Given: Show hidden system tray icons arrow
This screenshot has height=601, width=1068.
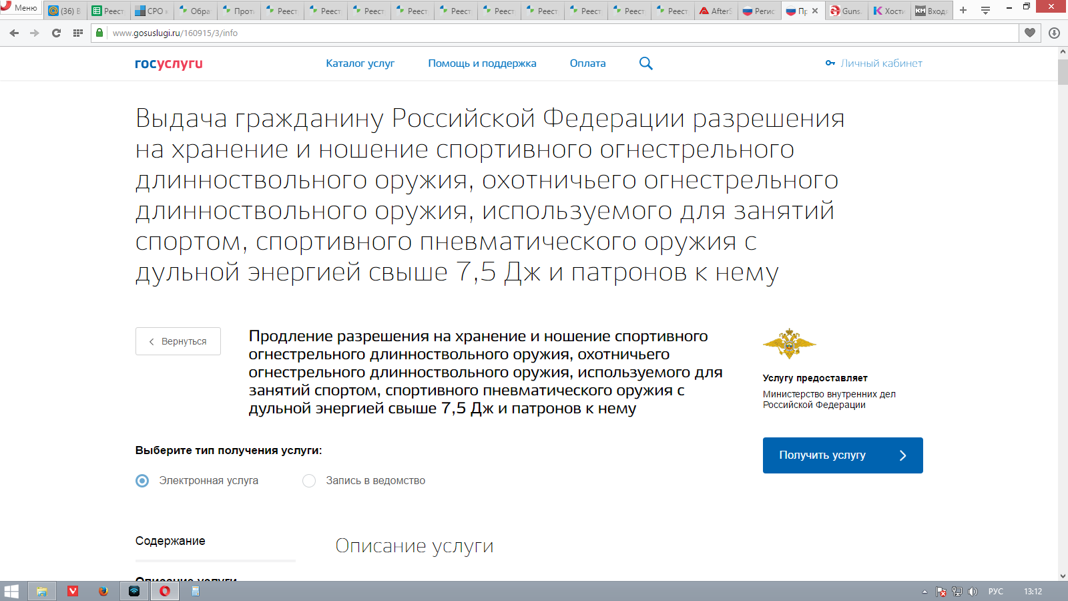Looking at the screenshot, I should (x=924, y=592).
